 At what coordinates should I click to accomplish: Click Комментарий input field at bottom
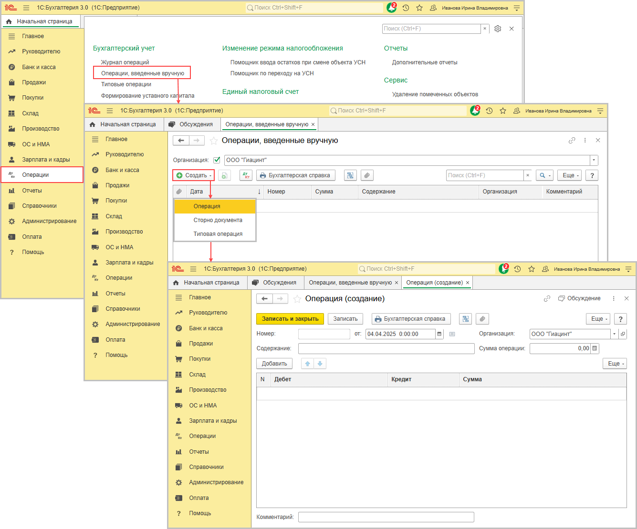[x=386, y=517]
